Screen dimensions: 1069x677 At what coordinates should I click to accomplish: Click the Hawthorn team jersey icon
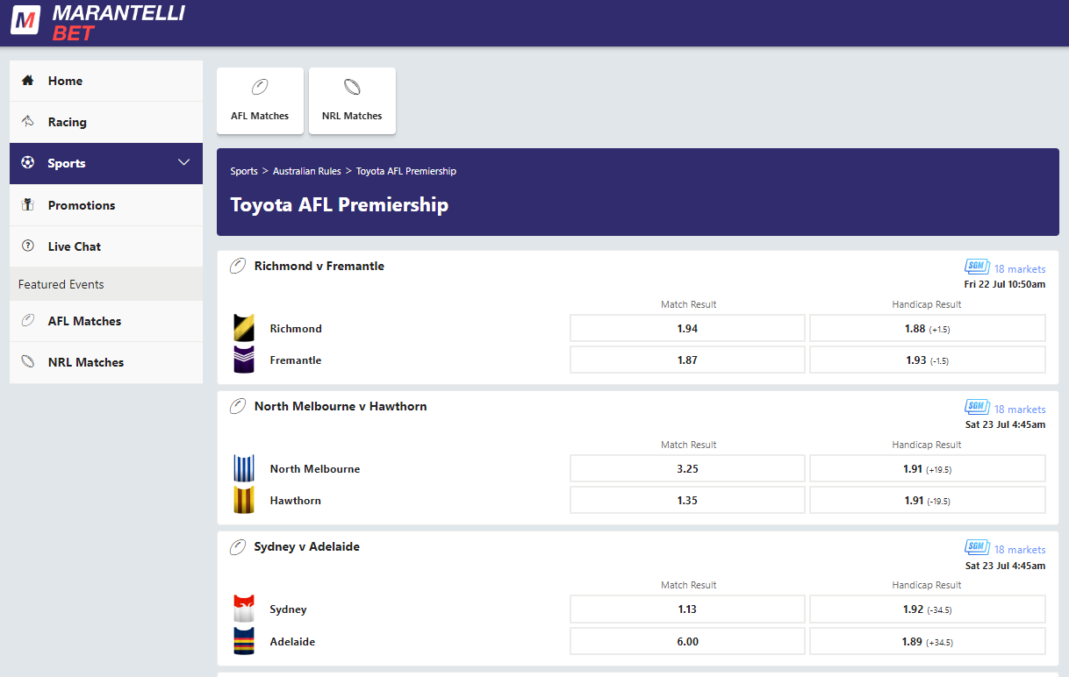(x=244, y=500)
